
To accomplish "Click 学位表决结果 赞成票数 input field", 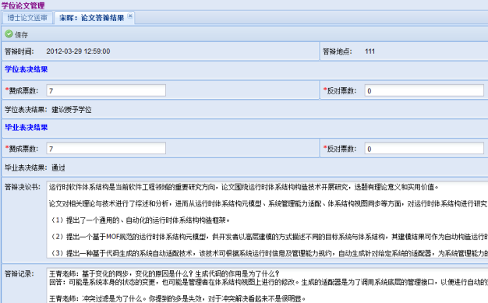I will pyautogui.click(x=106, y=90).
